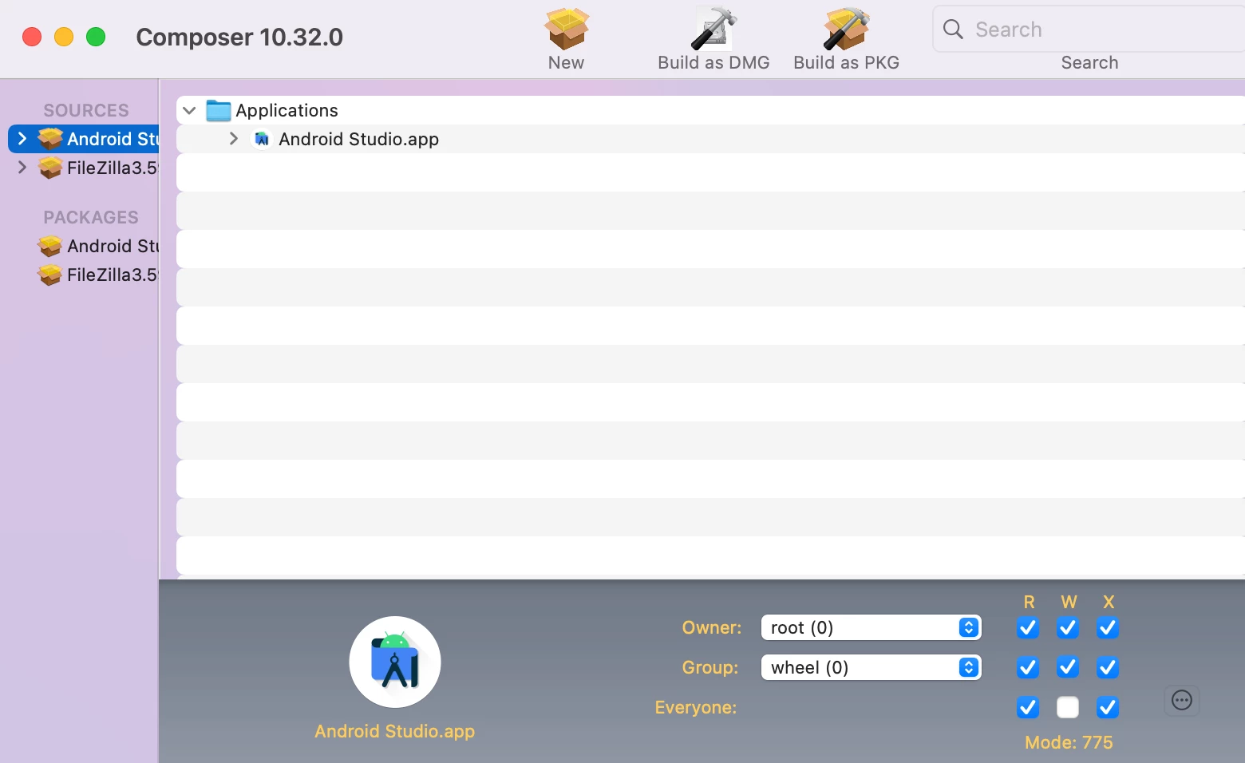This screenshot has height=763, width=1245.
Task: Toggle Owner read permission checkbox
Action: pos(1028,628)
